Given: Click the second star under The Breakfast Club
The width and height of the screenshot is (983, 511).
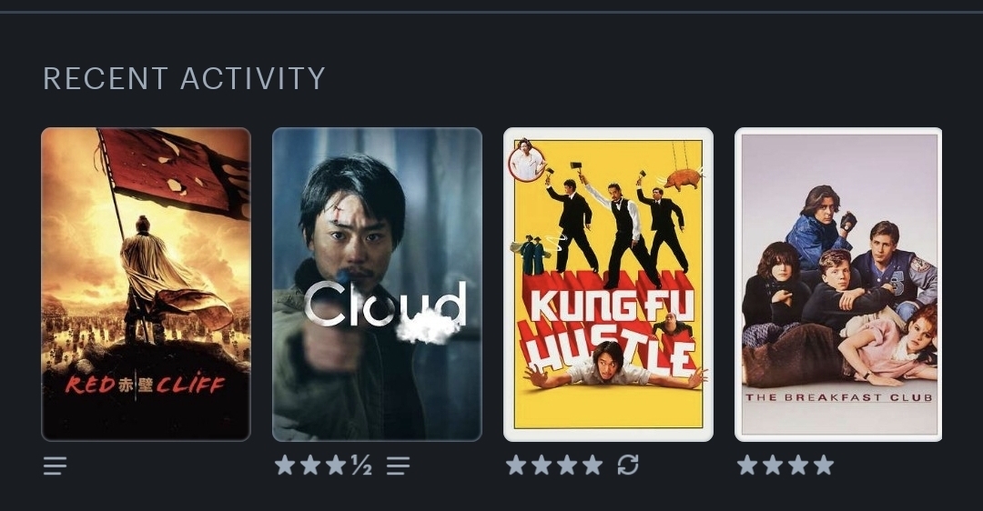Looking at the screenshot, I should coord(773,466).
